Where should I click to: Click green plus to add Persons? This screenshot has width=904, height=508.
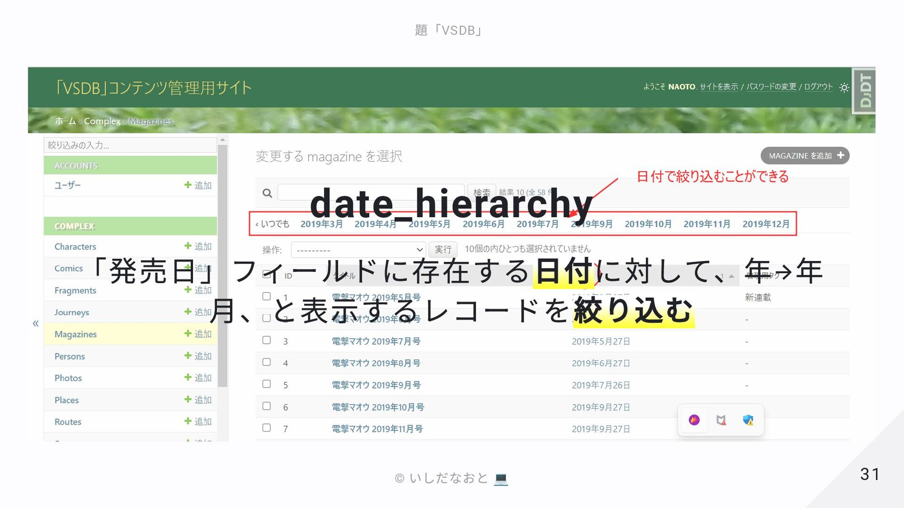pos(188,356)
